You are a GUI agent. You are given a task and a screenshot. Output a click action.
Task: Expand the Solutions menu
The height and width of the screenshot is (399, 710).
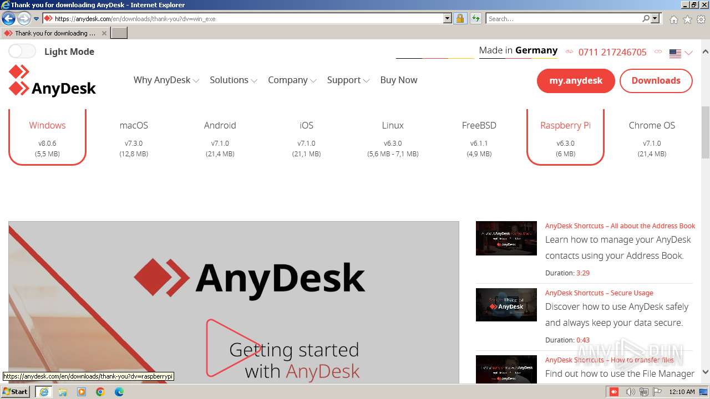233,80
